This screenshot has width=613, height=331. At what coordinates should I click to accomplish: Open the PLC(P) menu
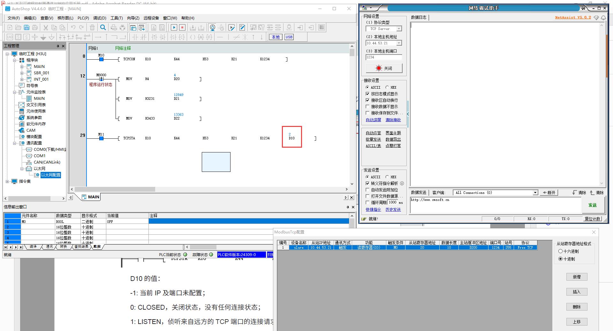[x=83, y=18]
